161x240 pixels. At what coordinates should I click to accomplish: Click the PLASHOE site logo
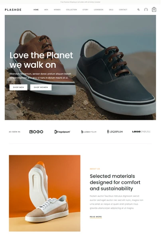pos(13,10)
